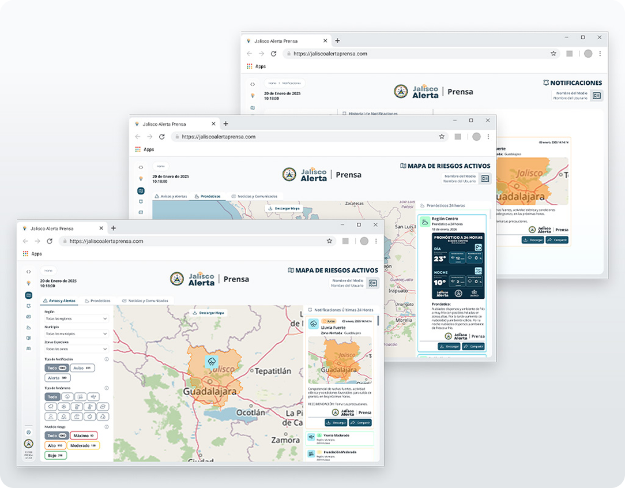
Task: Open the Municipio dropdown
Action: click(x=76, y=333)
